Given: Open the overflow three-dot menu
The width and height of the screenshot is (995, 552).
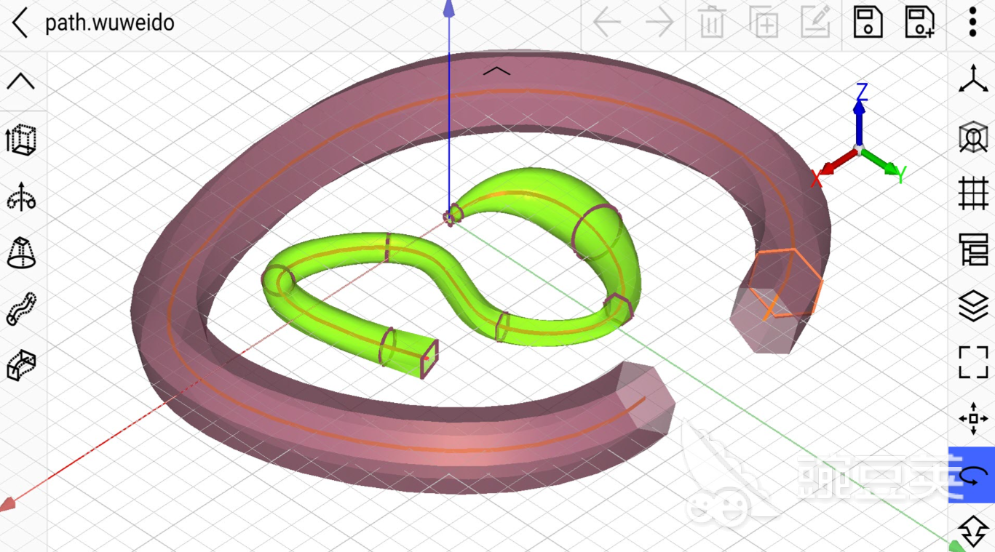Looking at the screenshot, I should (x=972, y=23).
